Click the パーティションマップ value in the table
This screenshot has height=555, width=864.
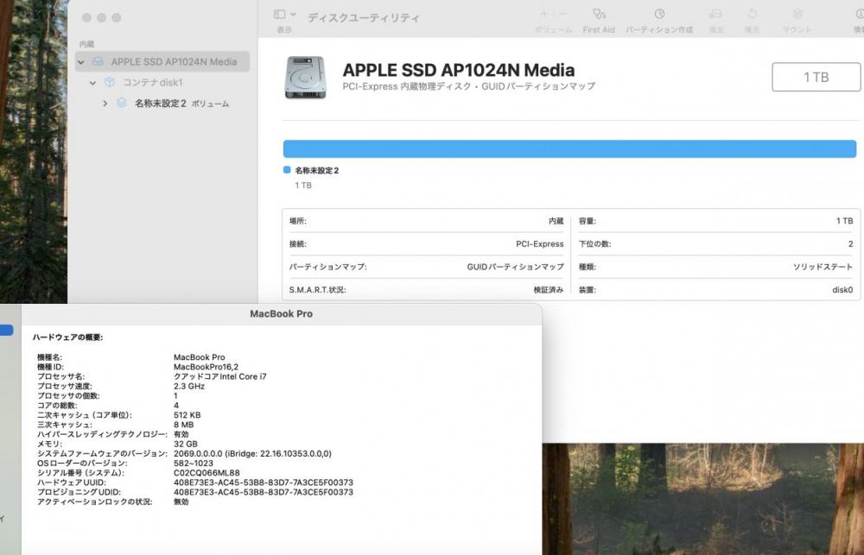pos(515,267)
